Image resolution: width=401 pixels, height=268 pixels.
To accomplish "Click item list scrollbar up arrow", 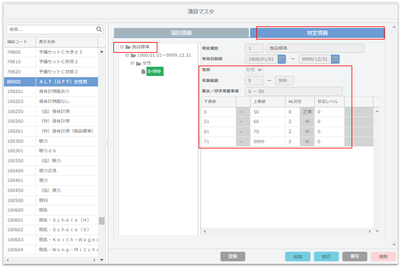I will pyautogui.click(x=102, y=51).
